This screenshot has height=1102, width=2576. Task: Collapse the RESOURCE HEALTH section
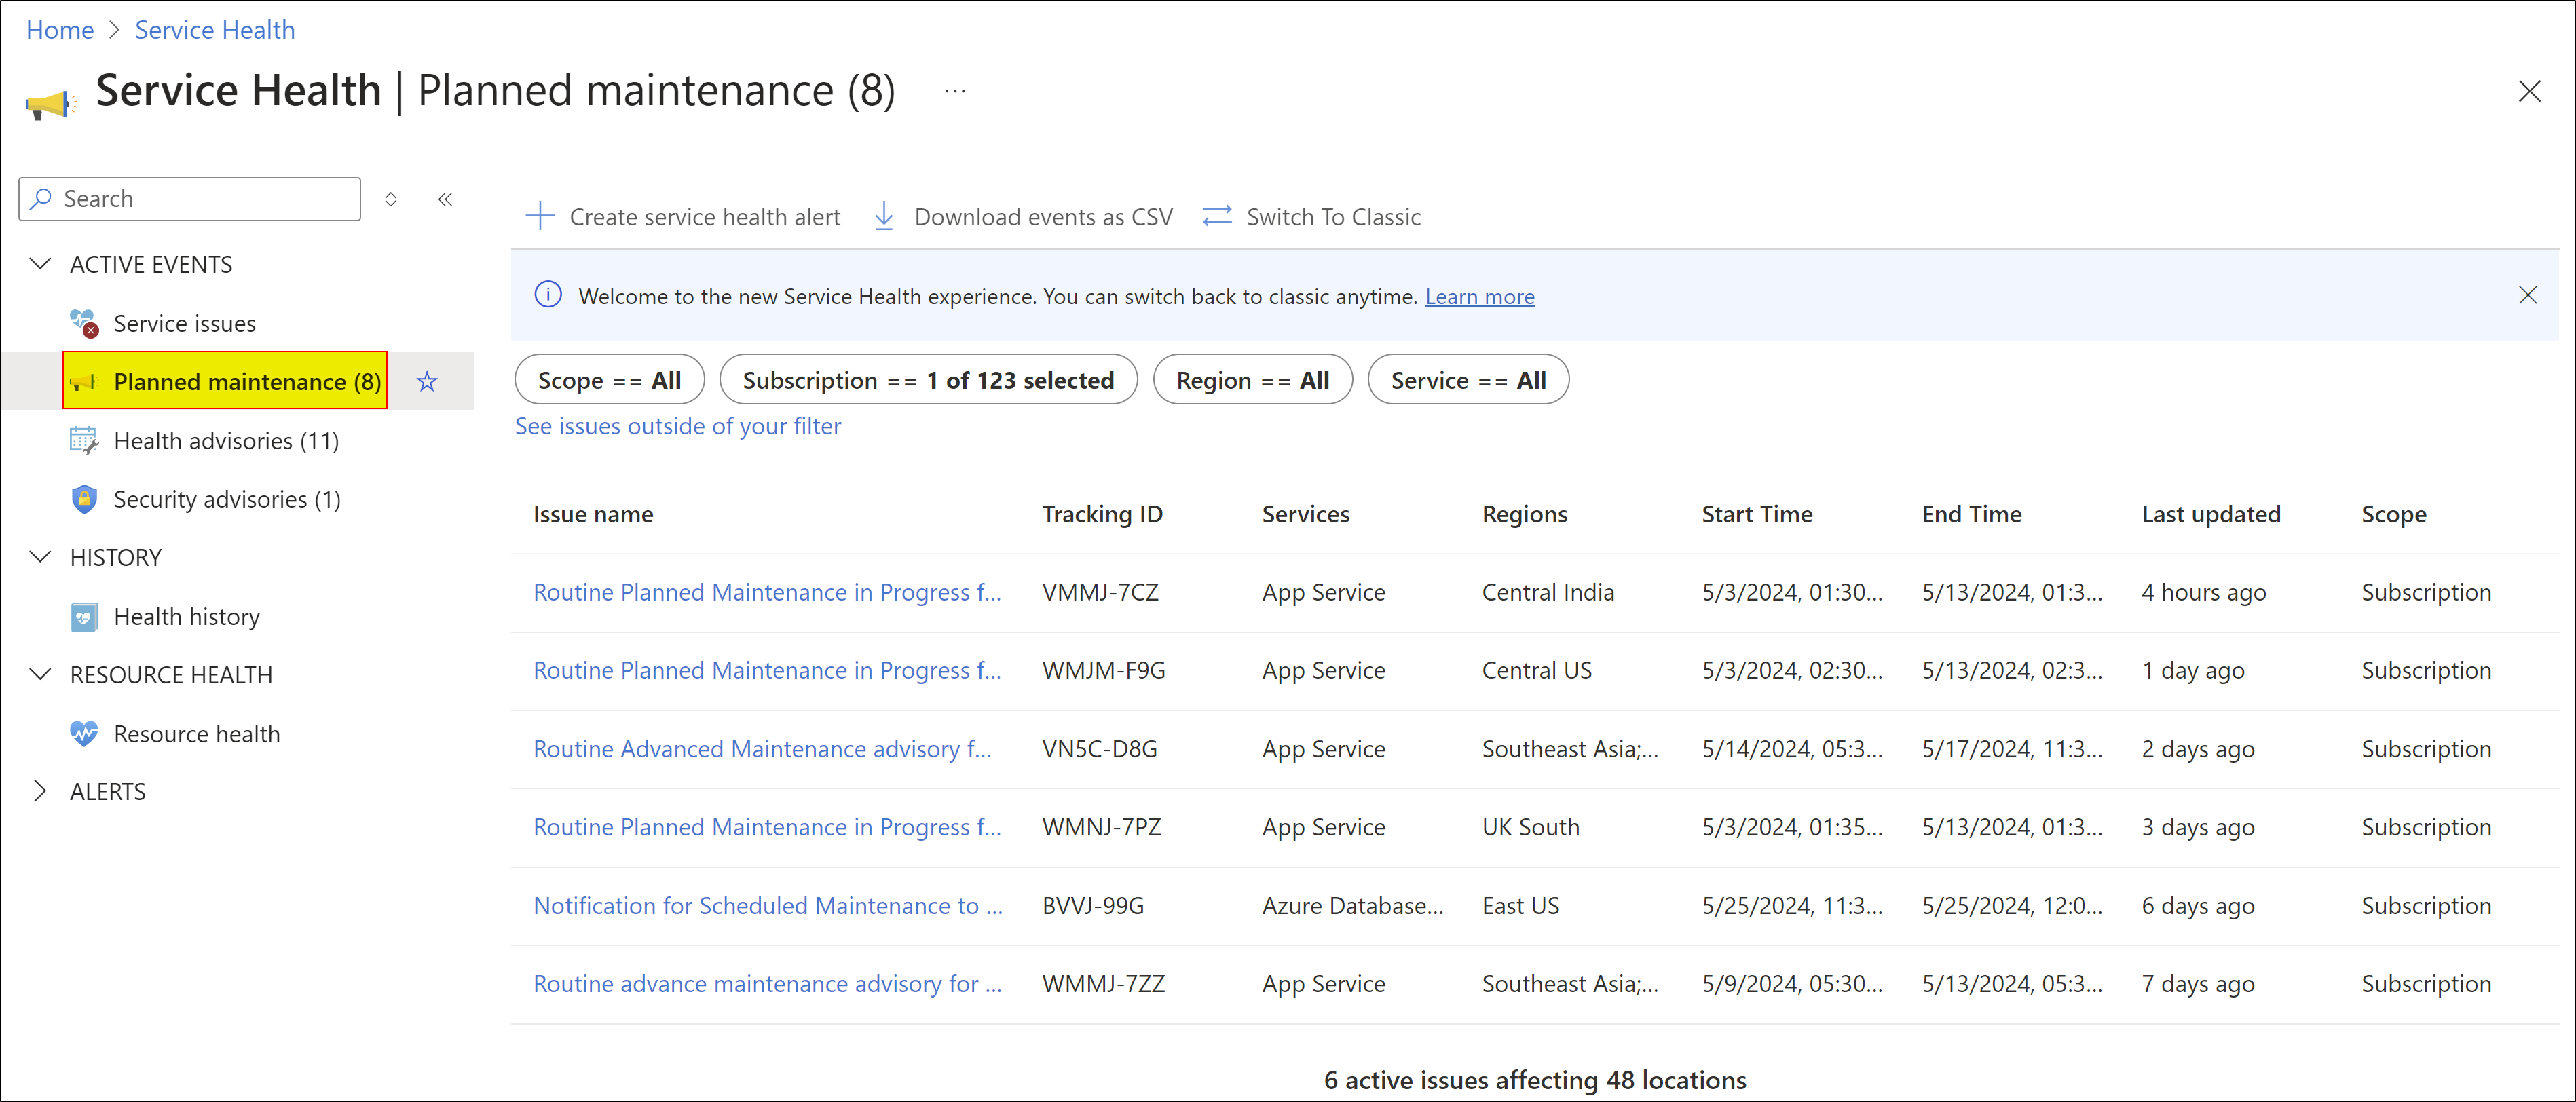coord(41,675)
